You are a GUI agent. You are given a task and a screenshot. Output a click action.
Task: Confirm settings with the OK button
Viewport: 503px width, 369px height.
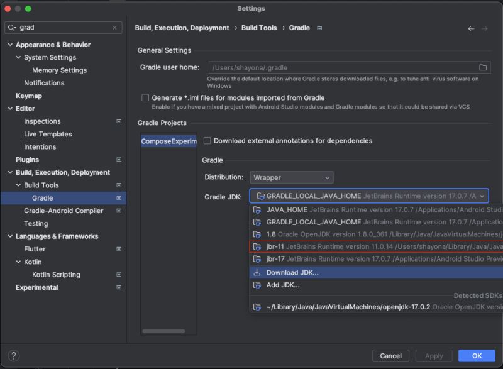pyautogui.click(x=478, y=355)
